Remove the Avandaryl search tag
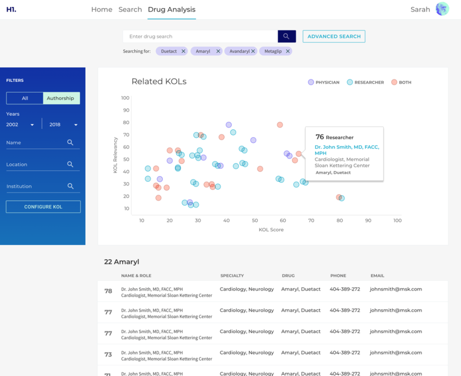Image resolution: width=461 pixels, height=376 pixels. [x=253, y=51]
